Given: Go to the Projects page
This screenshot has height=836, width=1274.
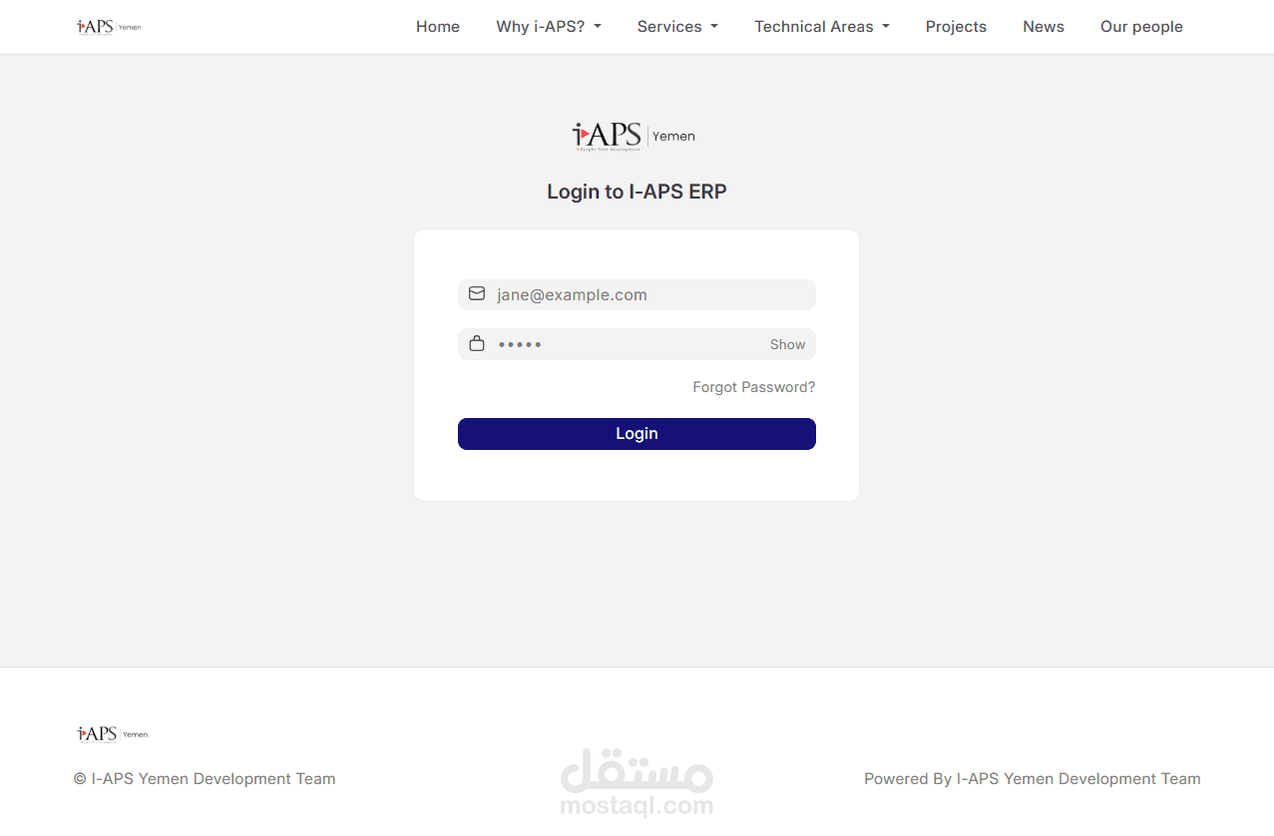Looking at the screenshot, I should (x=956, y=27).
